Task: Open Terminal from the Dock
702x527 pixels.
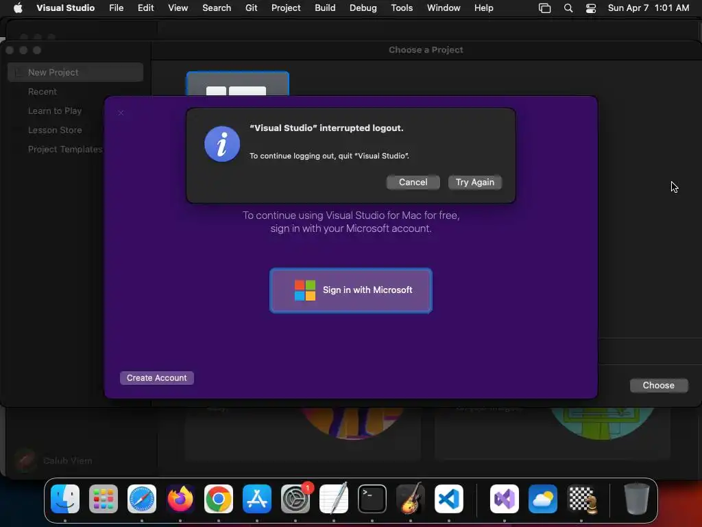Action: pyautogui.click(x=372, y=499)
